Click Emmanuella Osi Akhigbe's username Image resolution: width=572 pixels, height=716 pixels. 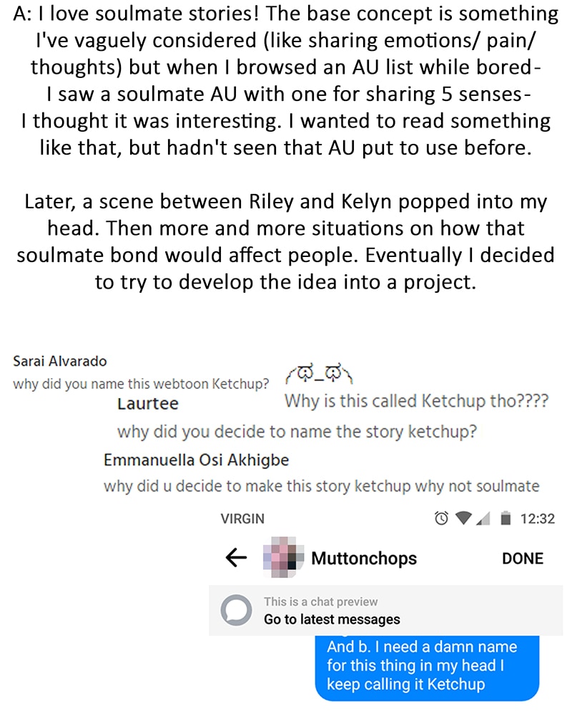[196, 460]
